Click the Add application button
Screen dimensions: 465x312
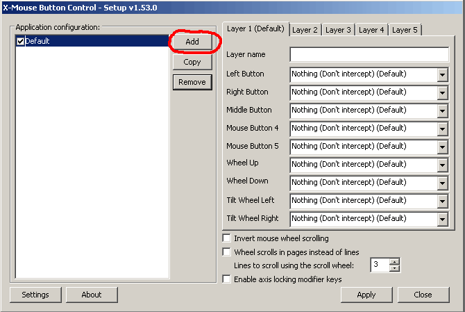tap(192, 42)
